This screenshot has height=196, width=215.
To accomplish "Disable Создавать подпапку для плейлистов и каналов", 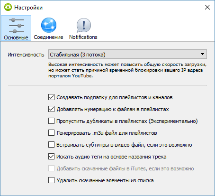I will pos(51,97).
